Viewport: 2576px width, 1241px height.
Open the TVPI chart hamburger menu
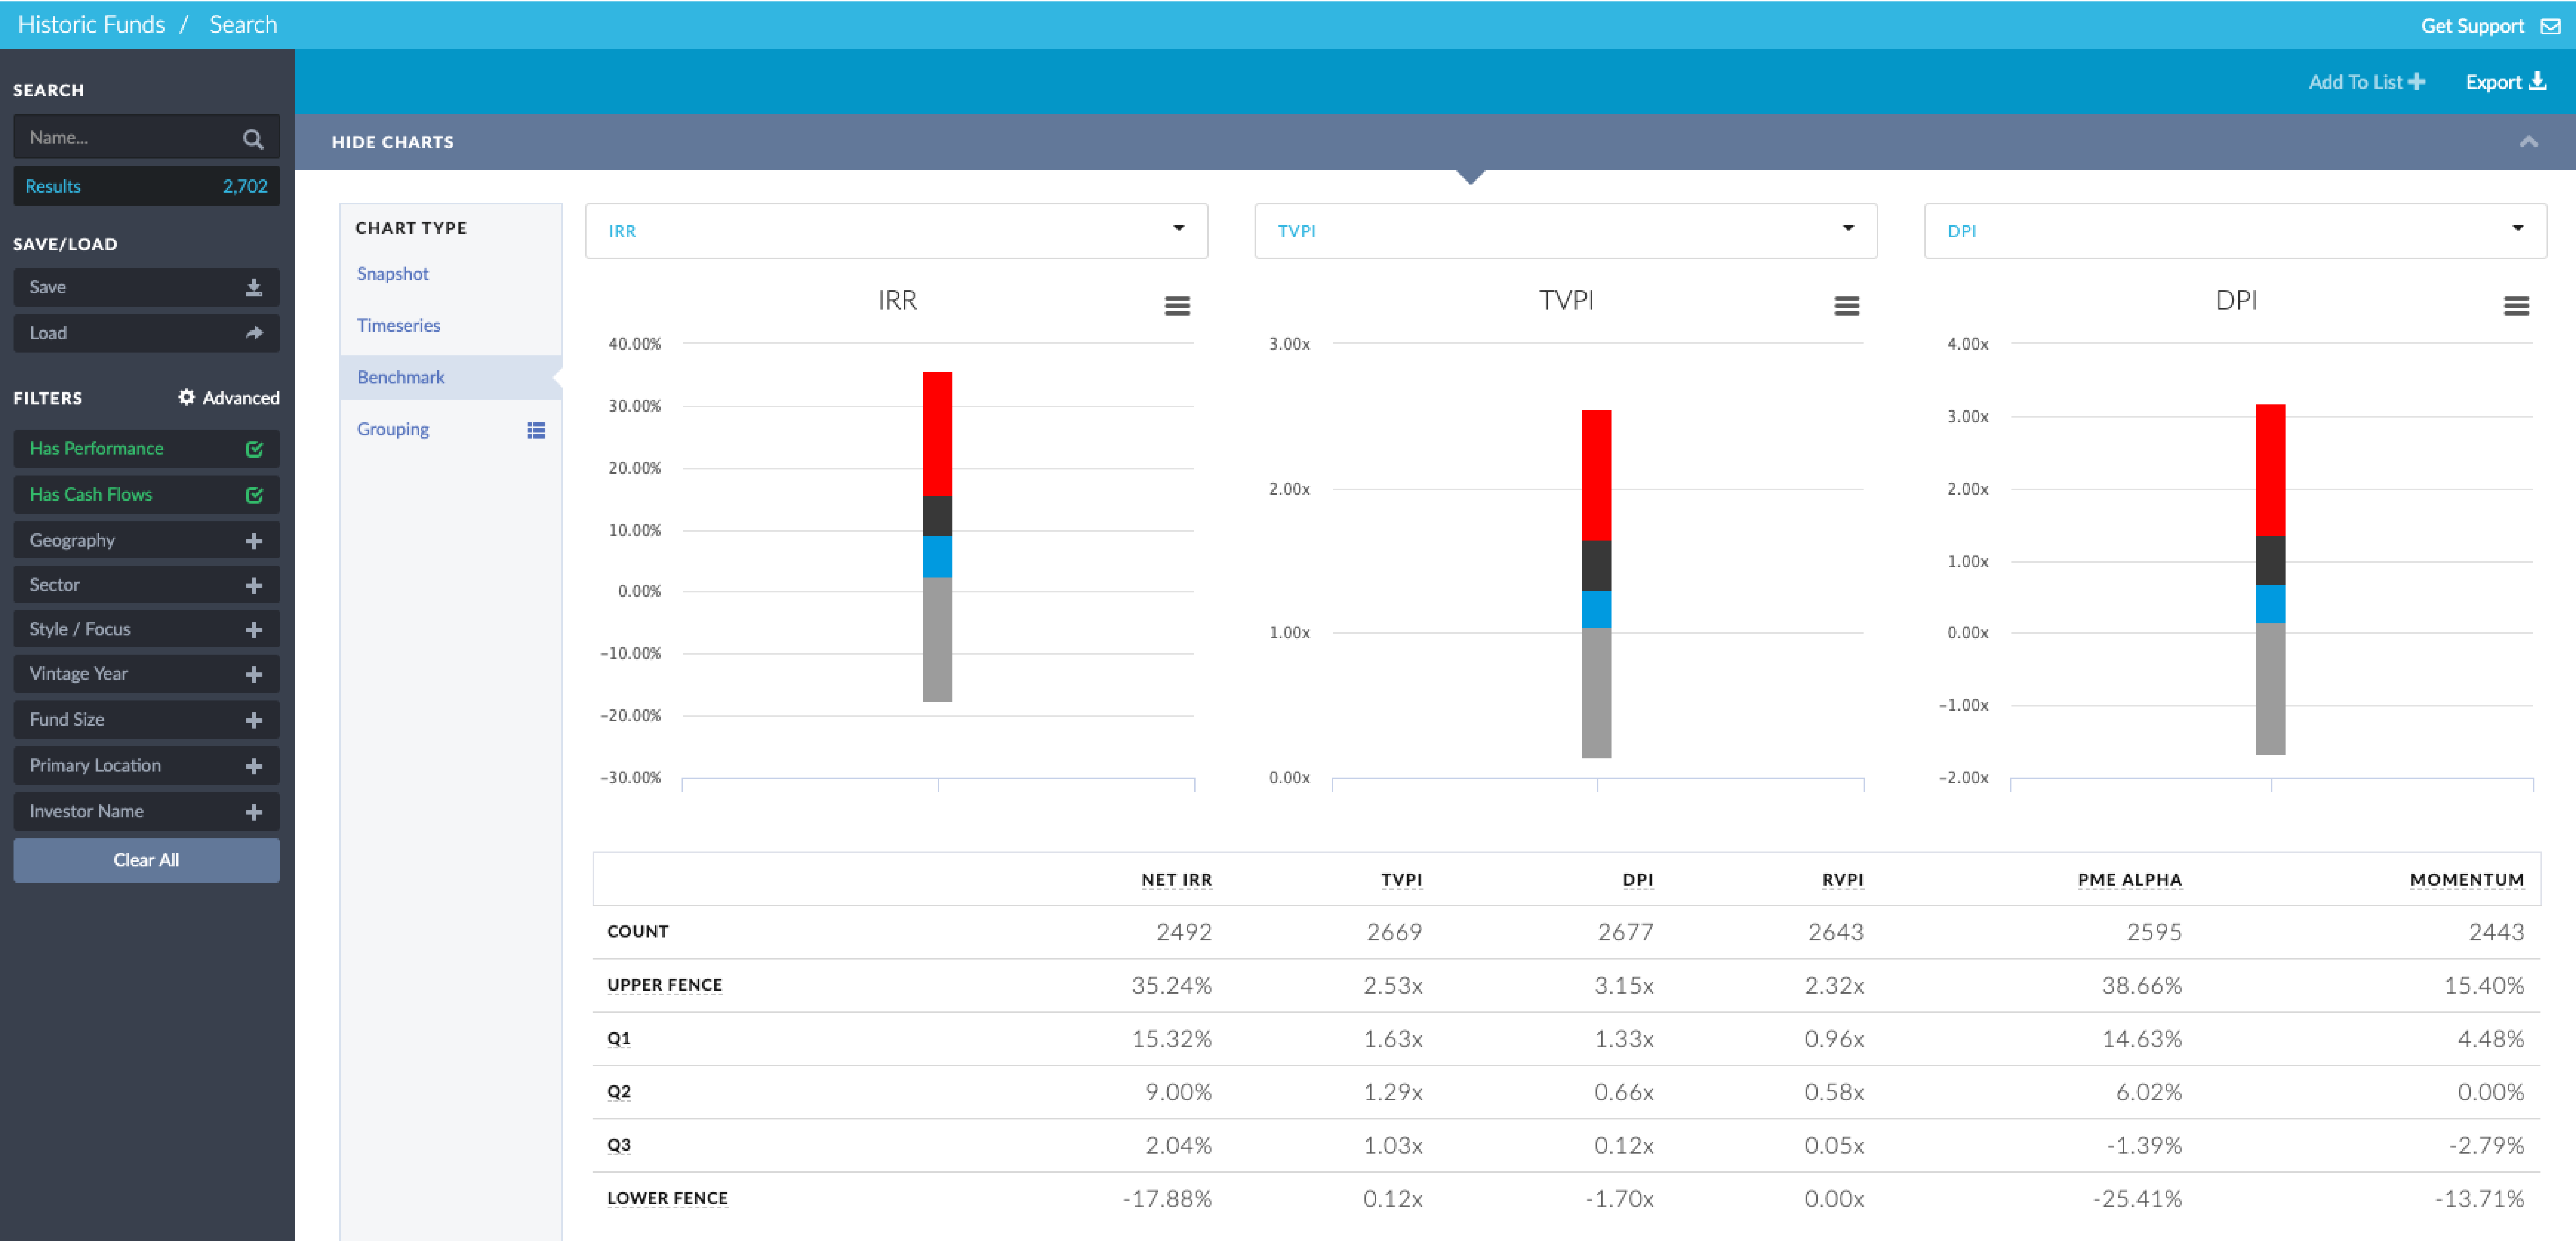(x=1846, y=306)
